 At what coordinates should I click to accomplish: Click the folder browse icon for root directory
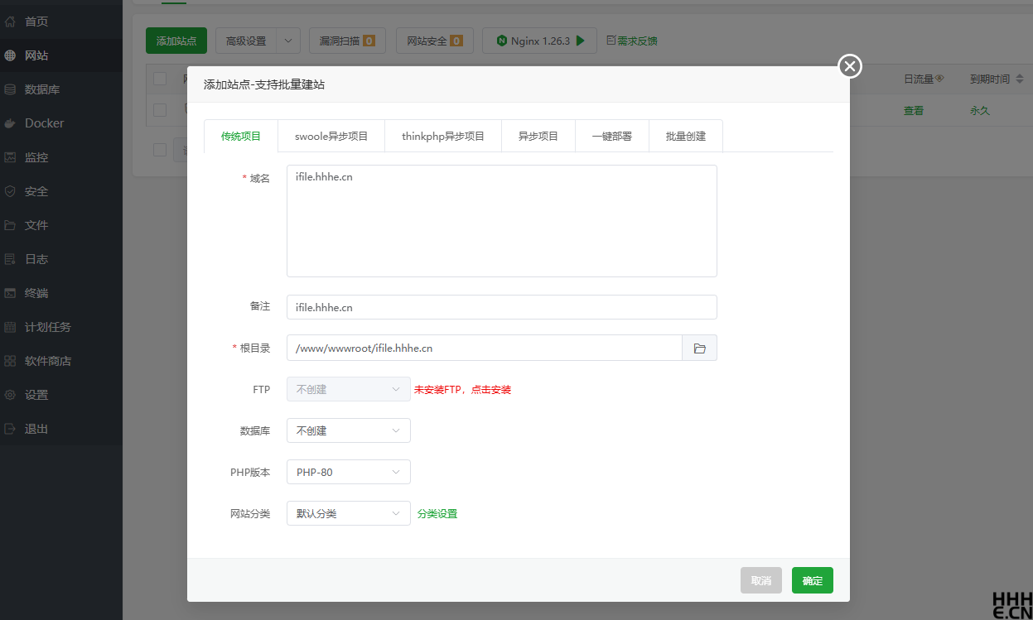(x=699, y=348)
